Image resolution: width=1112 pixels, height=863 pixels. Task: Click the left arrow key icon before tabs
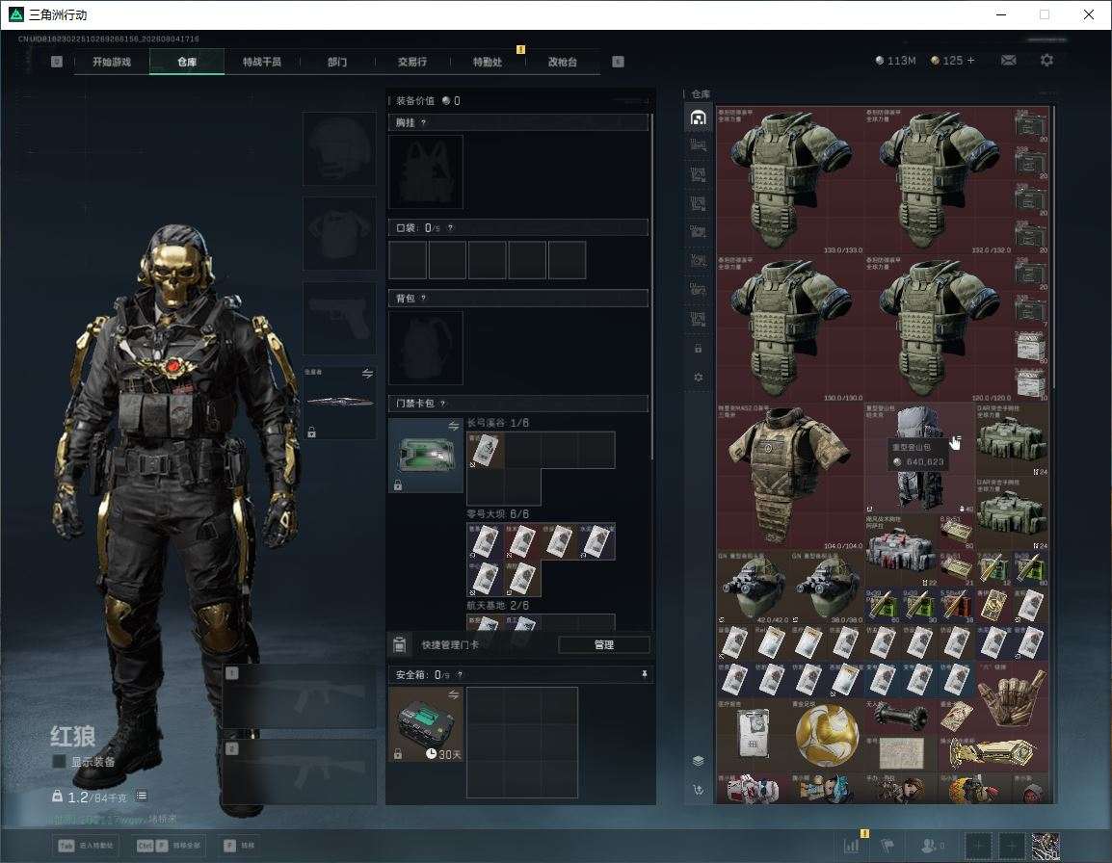click(x=57, y=62)
